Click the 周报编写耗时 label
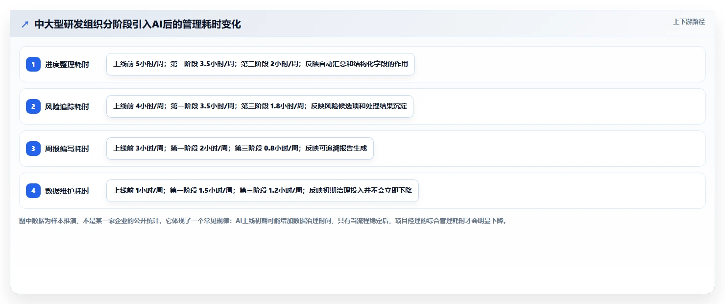The width and height of the screenshot is (725, 304). [x=67, y=149]
